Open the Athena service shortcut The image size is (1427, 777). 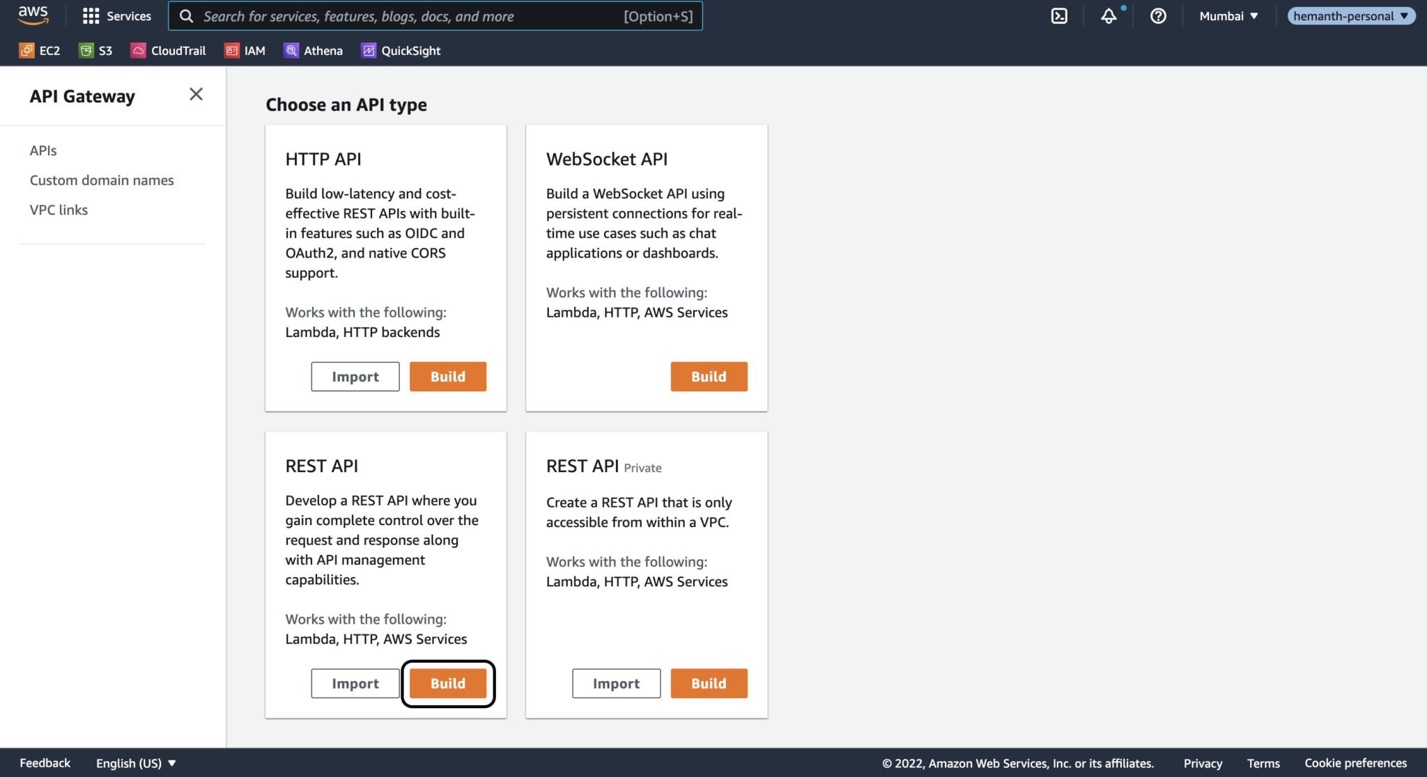pos(314,50)
